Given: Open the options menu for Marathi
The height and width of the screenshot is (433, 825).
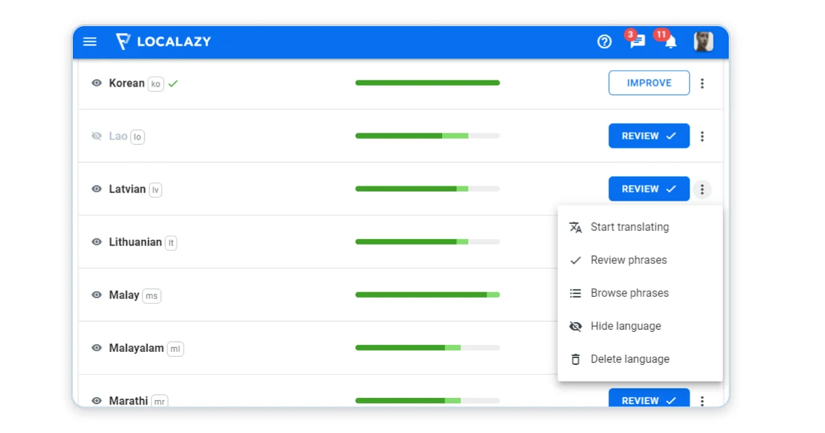Looking at the screenshot, I should point(702,401).
